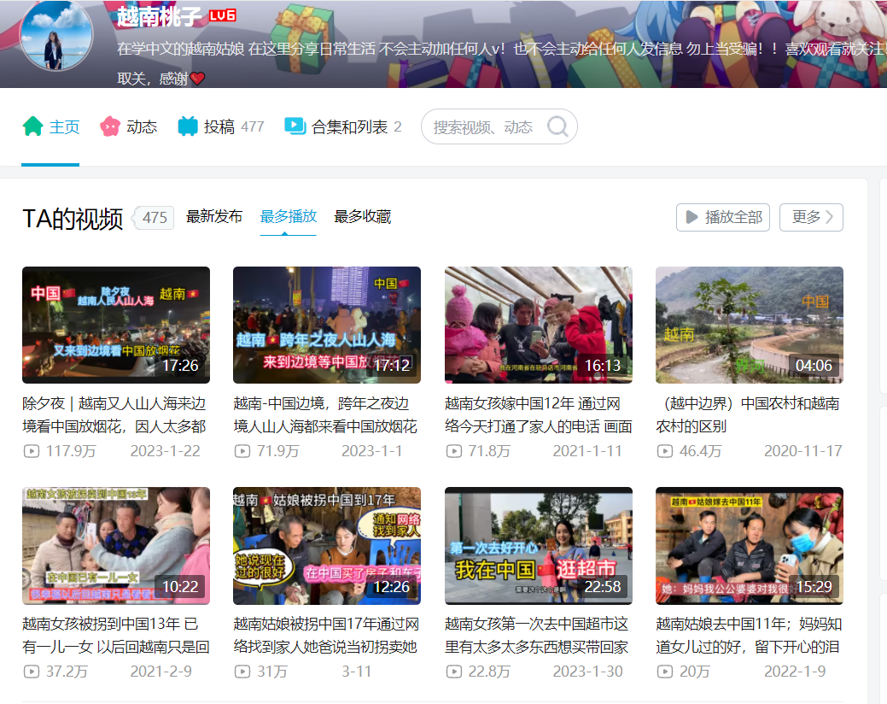Viewport: 887px width, 704px height.
Task: Click the blue TV icon beside 投稿
Action: pyautogui.click(x=187, y=126)
